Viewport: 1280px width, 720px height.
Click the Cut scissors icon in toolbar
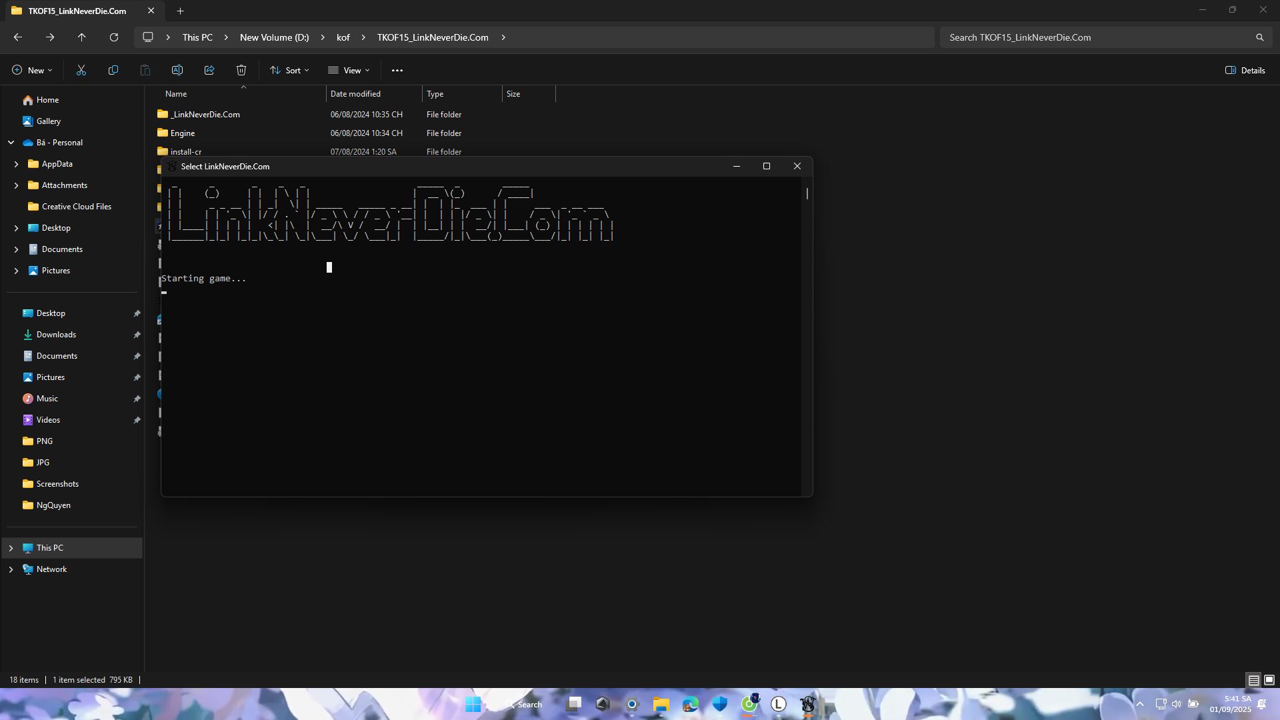pyautogui.click(x=81, y=70)
